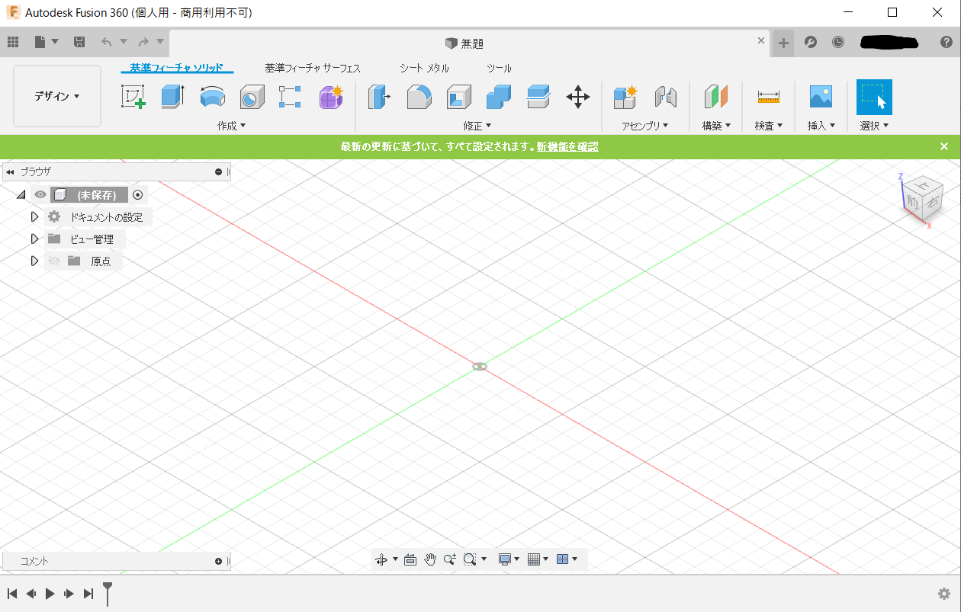Add a new design tab with plus
Image resolution: width=961 pixels, height=612 pixels.
pyautogui.click(x=783, y=43)
